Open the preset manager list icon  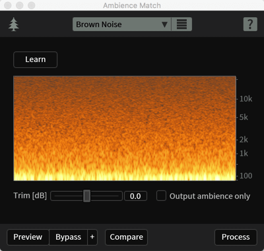pyautogui.click(x=181, y=24)
